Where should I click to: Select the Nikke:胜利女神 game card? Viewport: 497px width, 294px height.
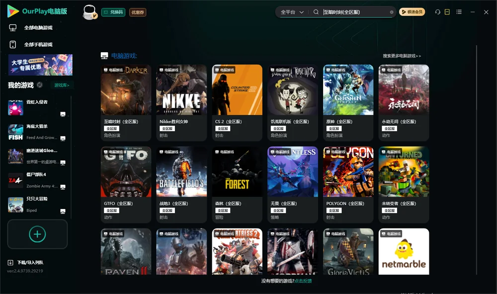click(x=181, y=103)
